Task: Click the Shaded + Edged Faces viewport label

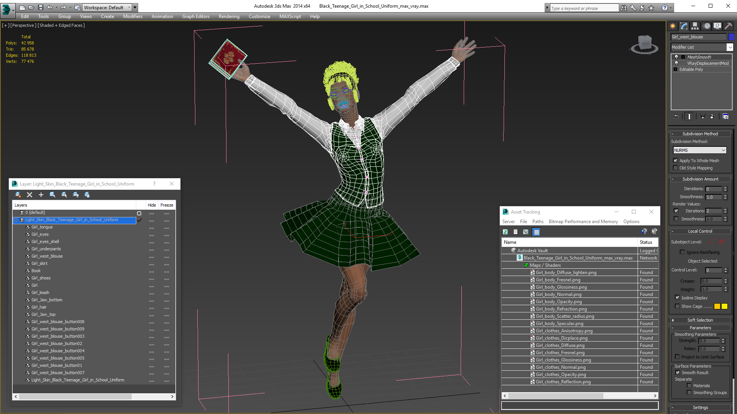Action: (x=61, y=25)
